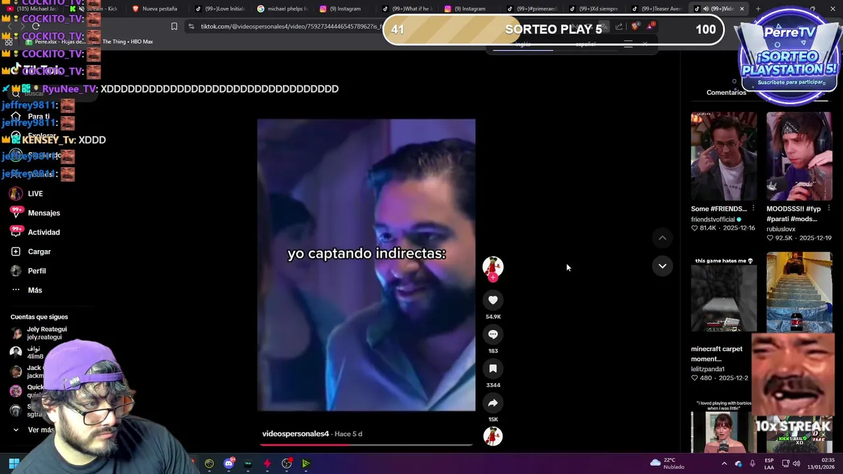Open the videospersonales4 creator avatar beside the video
Viewport: 843px width, 474px height.
[x=493, y=267]
